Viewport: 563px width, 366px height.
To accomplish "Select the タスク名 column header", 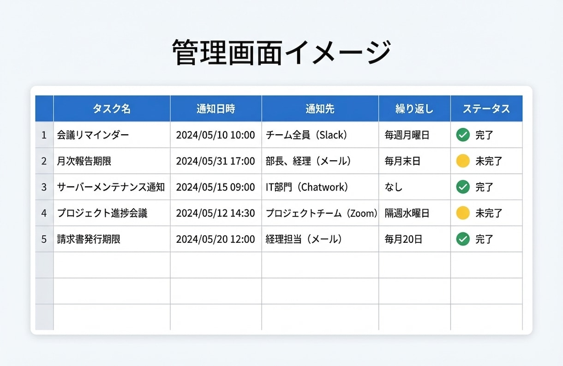I will point(112,108).
